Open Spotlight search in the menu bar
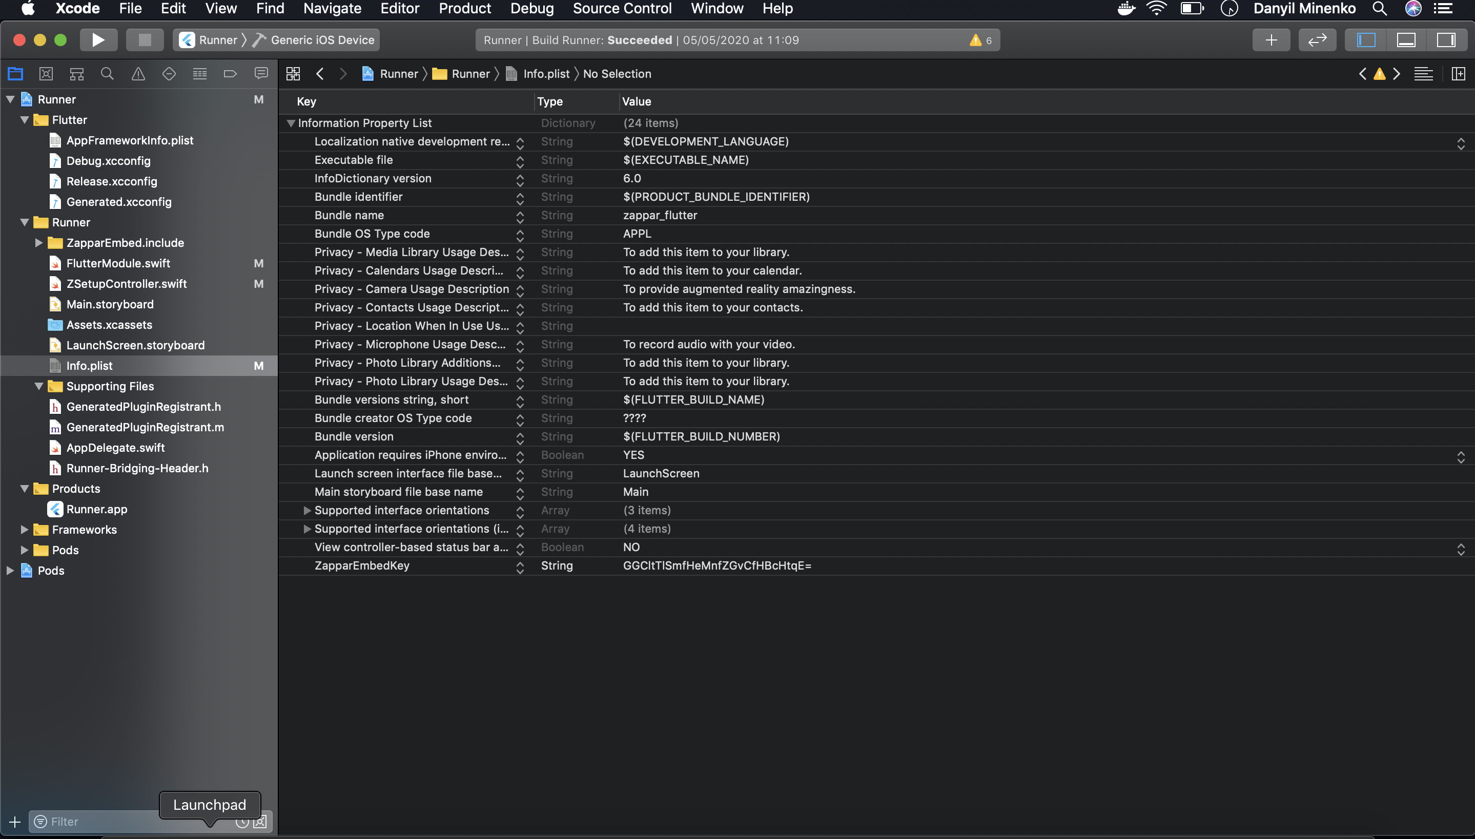Image resolution: width=1475 pixels, height=839 pixels. point(1379,9)
